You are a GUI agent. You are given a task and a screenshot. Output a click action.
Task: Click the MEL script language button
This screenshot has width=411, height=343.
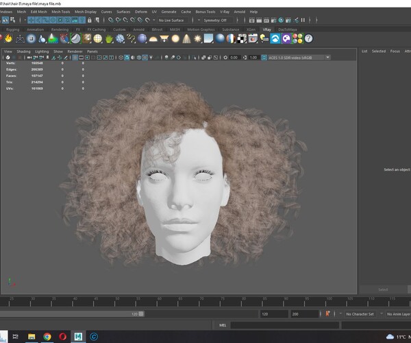223,325
